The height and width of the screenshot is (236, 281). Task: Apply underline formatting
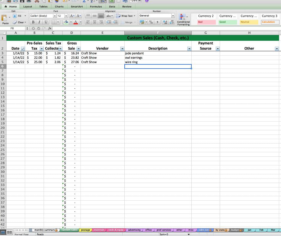[46, 22]
